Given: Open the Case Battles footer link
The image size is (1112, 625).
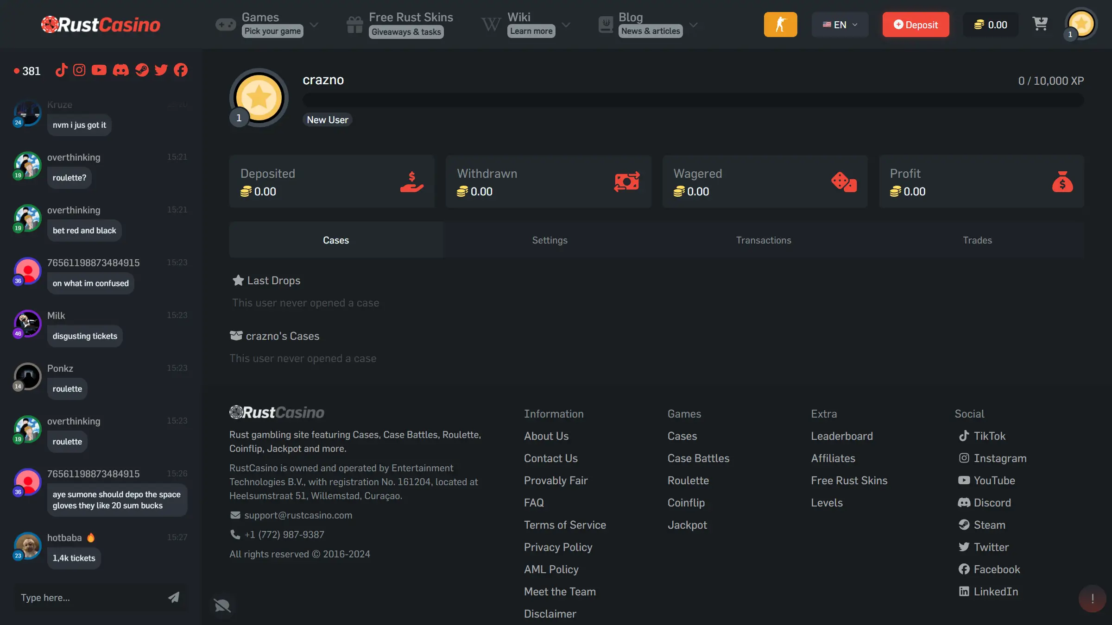Looking at the screenshot, I should tap(698, 458).
